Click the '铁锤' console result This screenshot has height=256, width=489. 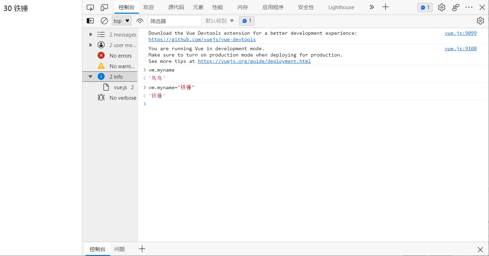click(157, 96)
